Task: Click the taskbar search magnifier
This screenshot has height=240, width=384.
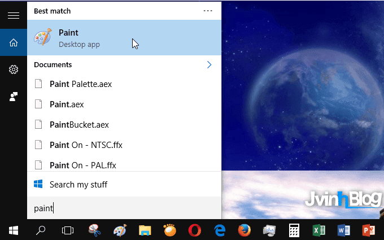Action: click(x=41, y=230)
